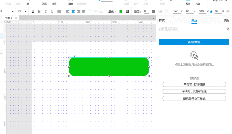
Task: Click the ruler origin crosshair icon
Action: tap(5, 22)
